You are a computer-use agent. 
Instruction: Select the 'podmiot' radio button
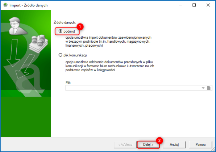click(x=60, y=31)
